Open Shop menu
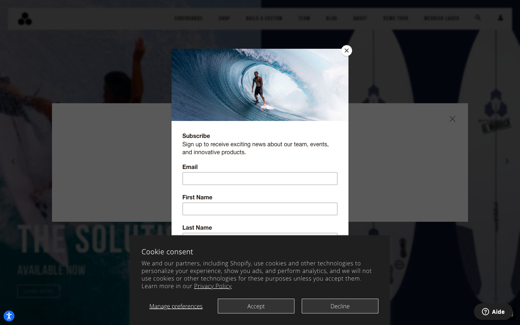The image size is (520, 325). pyautogui.click(x=224, y=18)
